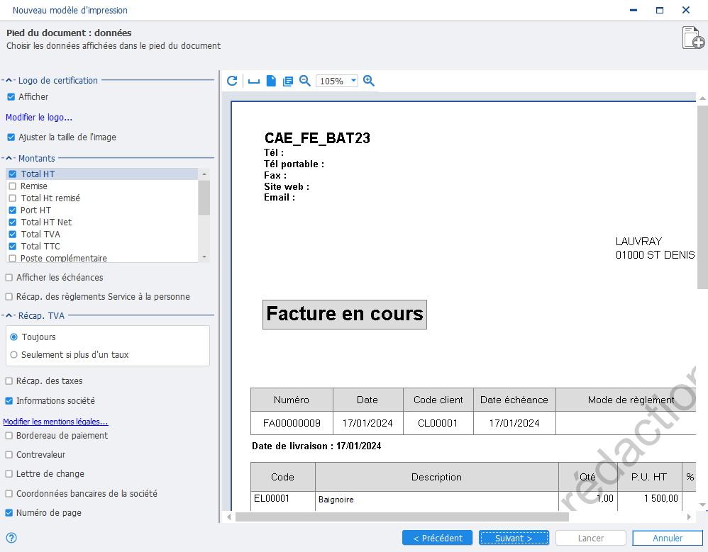Uncheck Afficher logo checkbox
The height and width of the screenshot is (552, 708).
point(11,97)
